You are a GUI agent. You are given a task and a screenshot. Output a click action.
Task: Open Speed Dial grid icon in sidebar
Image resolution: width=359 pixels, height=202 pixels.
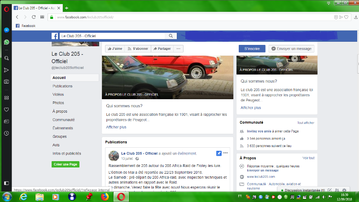click(x=6, y=98)
